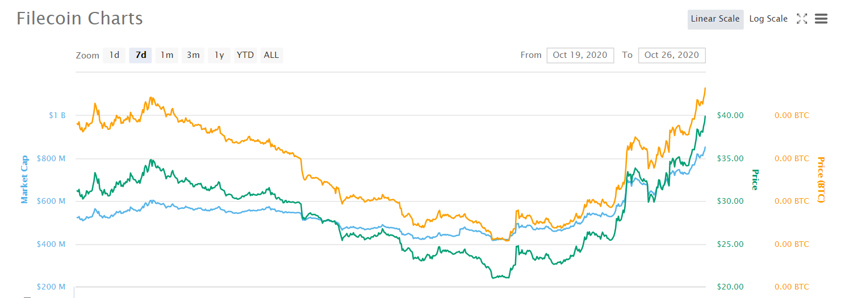841x298 pixels.
Task: Edit the To date Oct 26, 2020
Action: (672, 55)
